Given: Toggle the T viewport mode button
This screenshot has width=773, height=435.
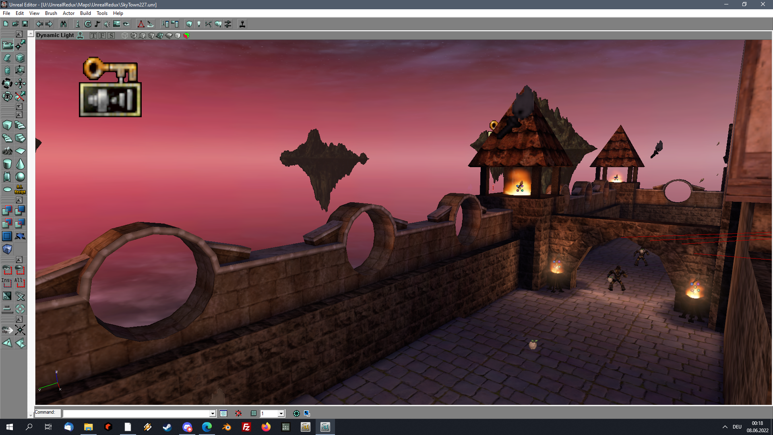Looking at the screenshot, I should [x=93, y=35].
